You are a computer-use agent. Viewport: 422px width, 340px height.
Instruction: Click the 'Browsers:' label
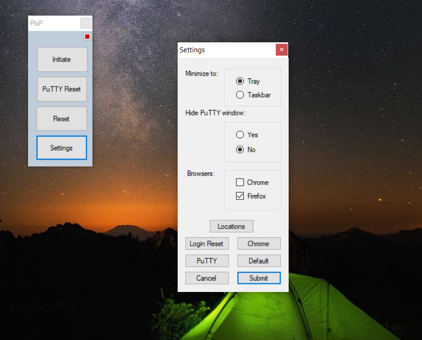[x=201, y=174]
